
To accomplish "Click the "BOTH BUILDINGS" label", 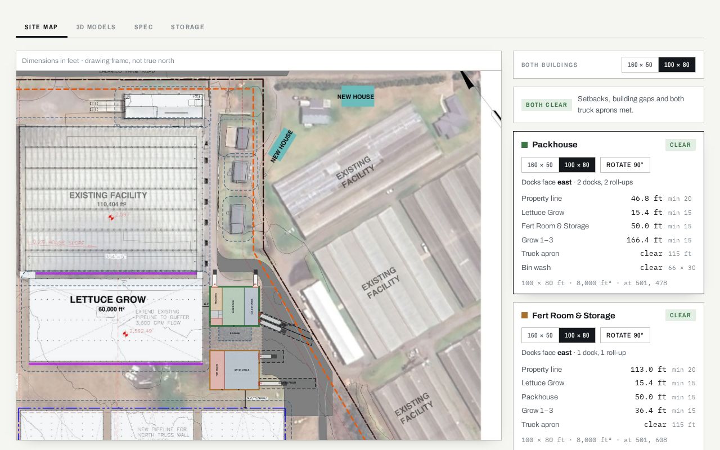I will [550, 65].
